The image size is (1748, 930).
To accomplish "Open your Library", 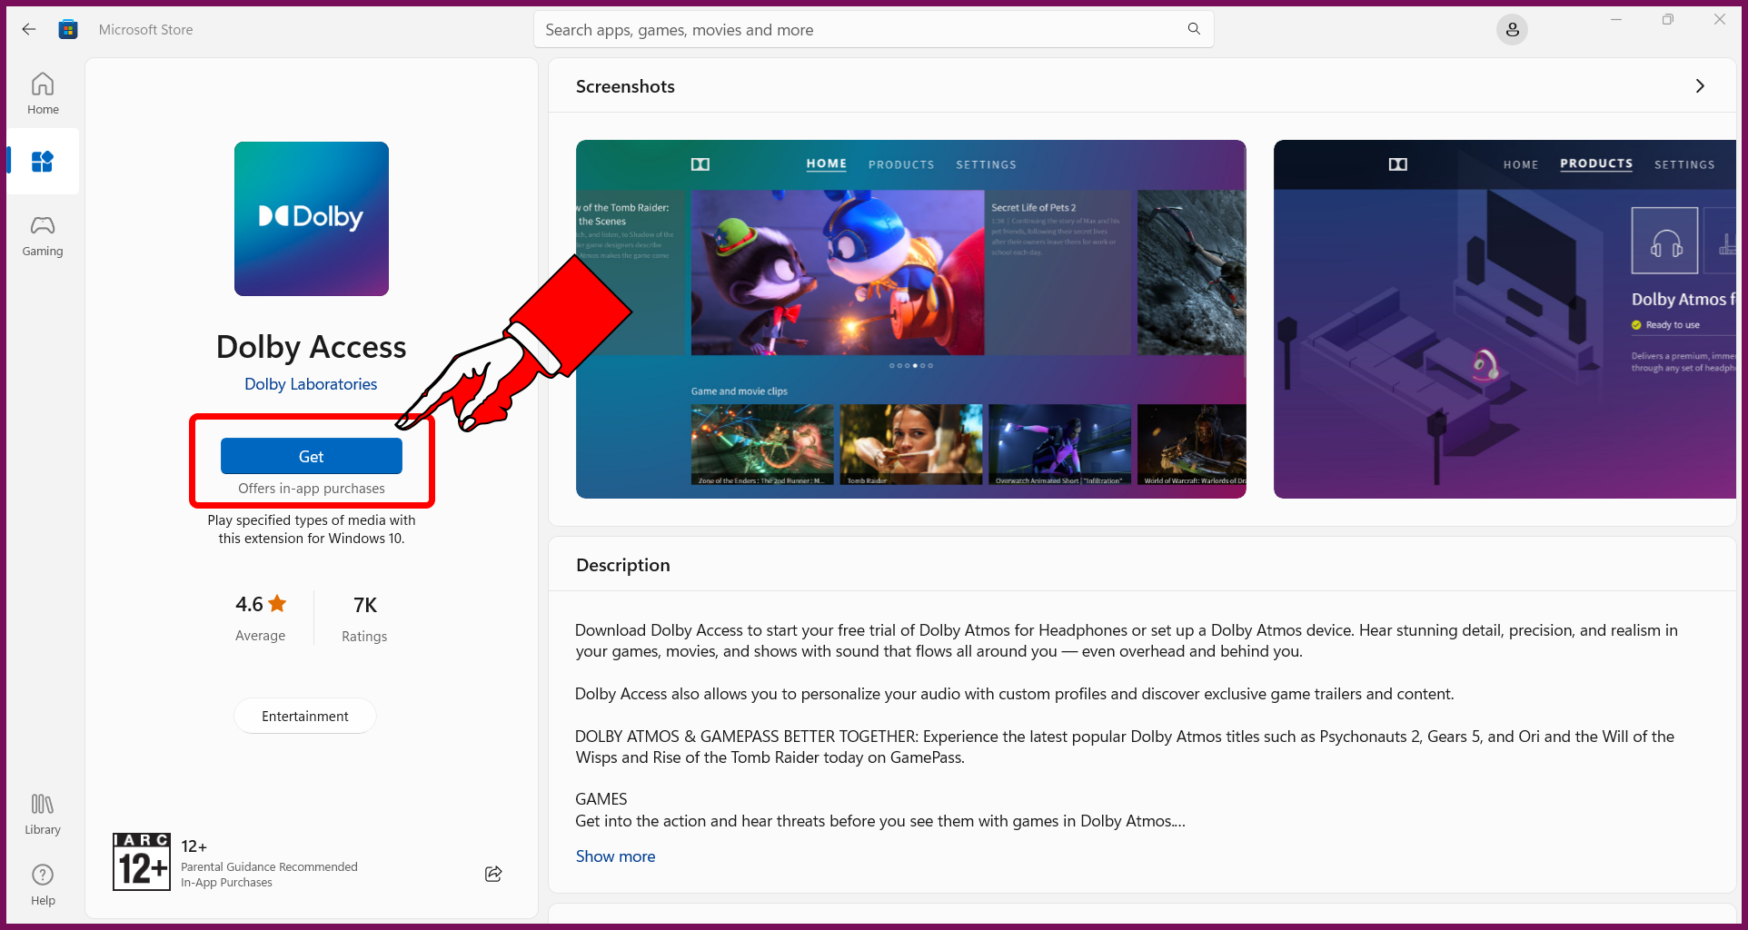I will (x=42, y=811).
